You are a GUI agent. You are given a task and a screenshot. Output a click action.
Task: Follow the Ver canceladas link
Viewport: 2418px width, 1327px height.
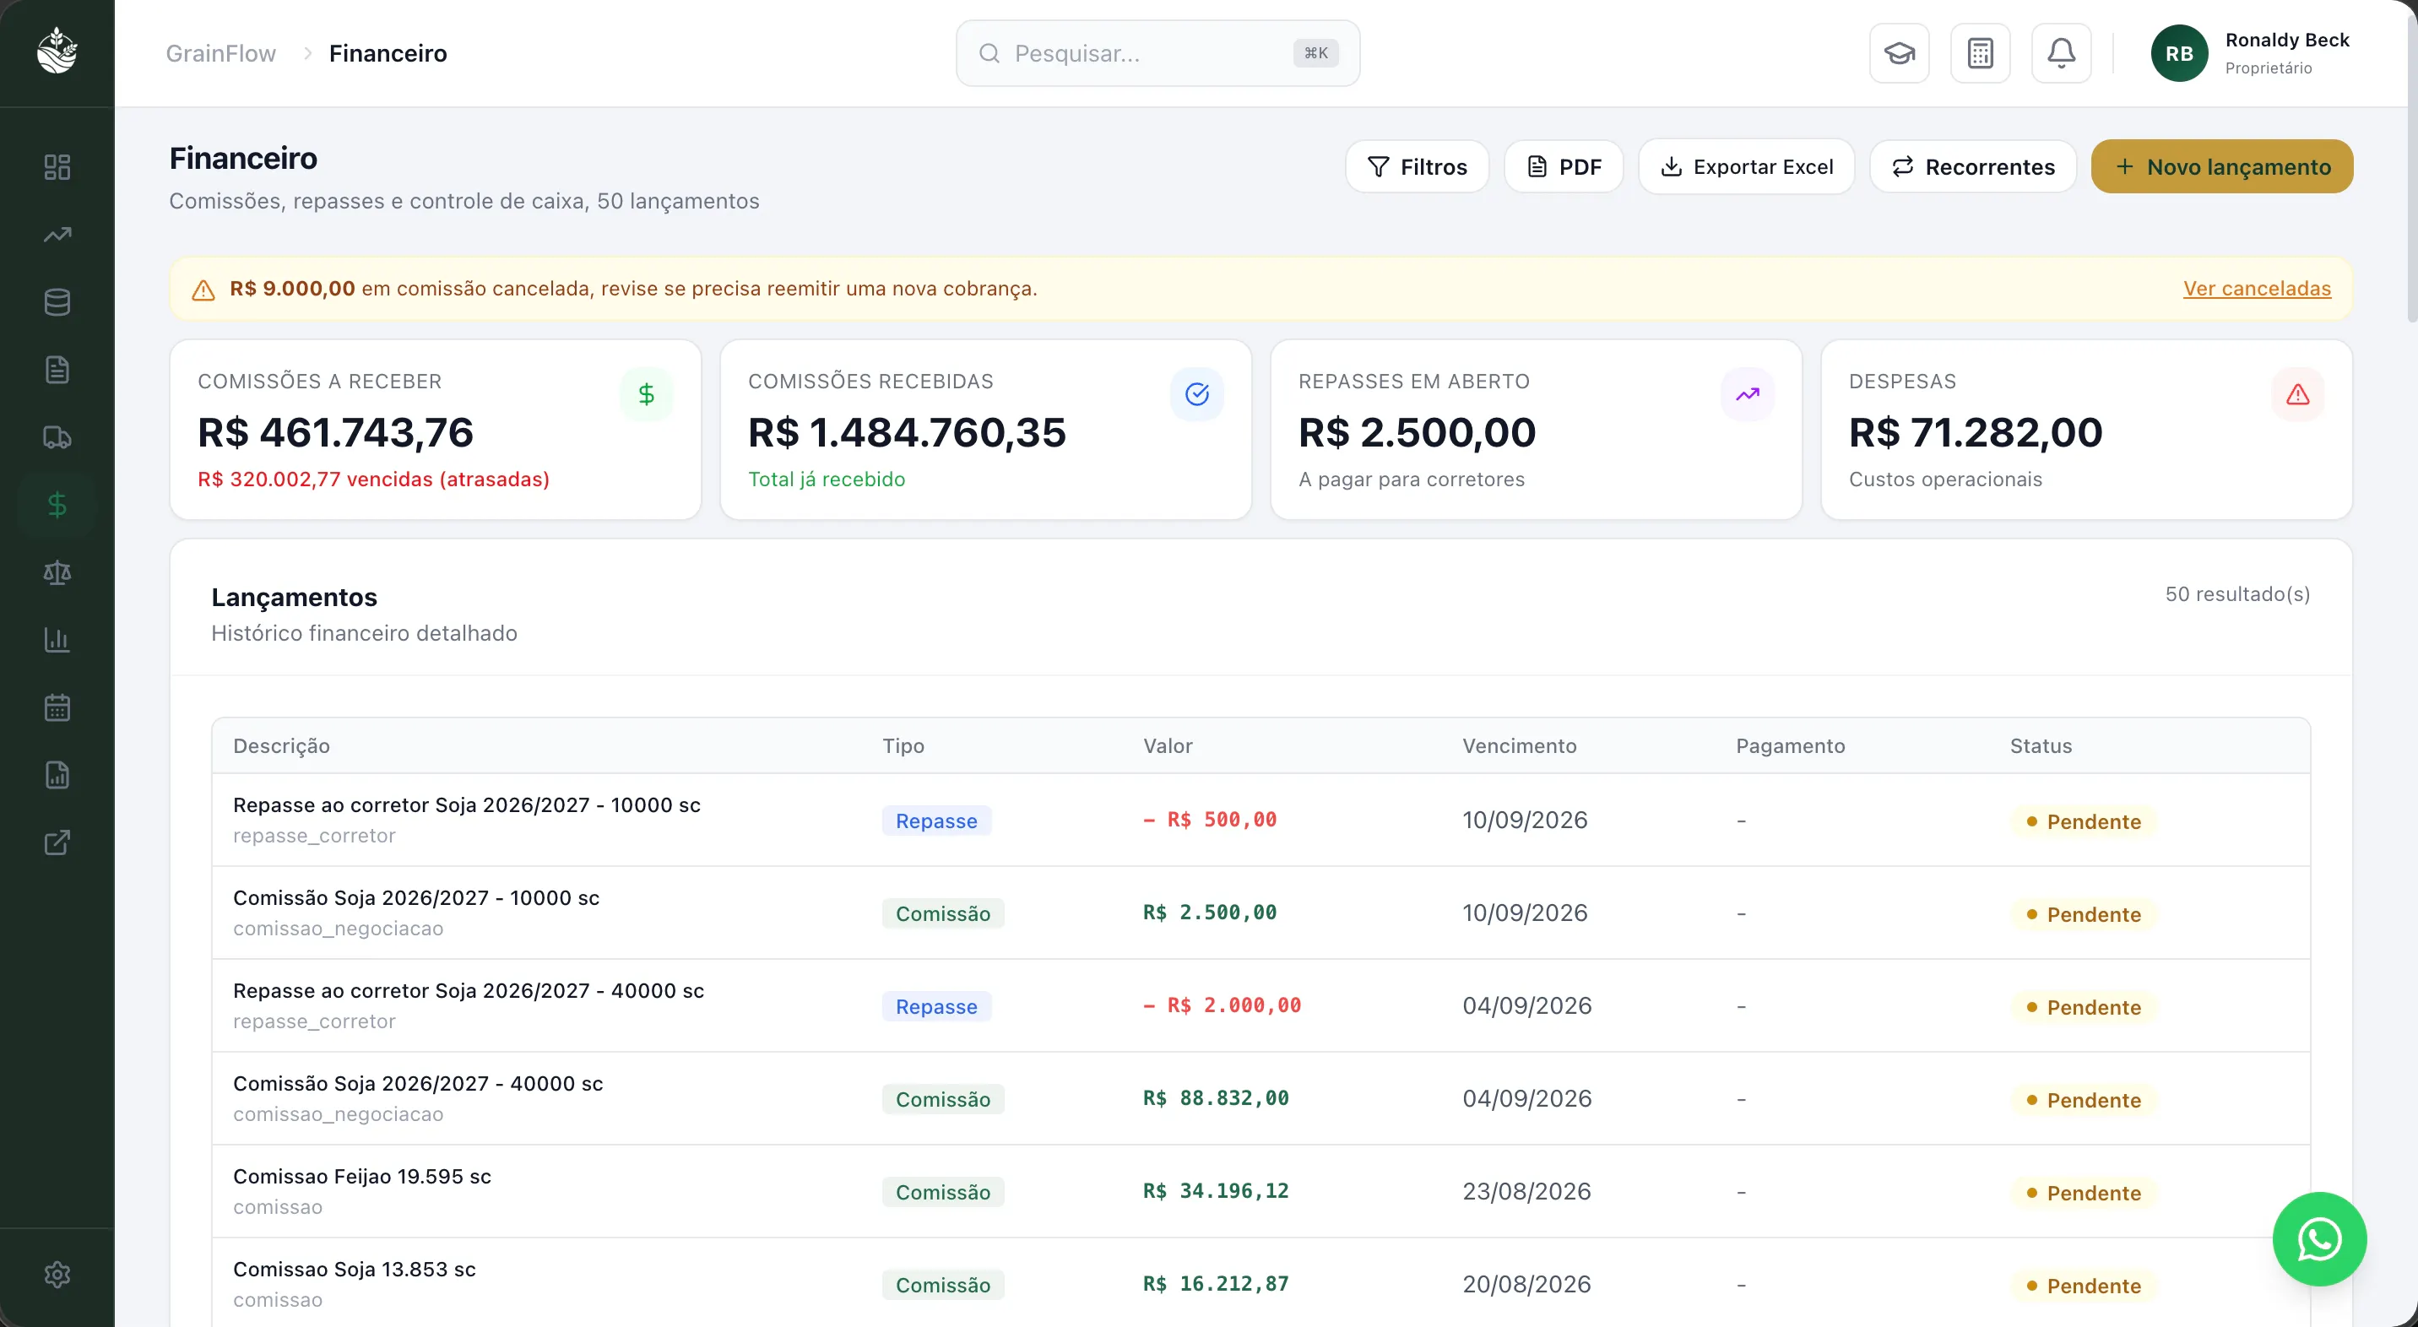point(2257,288)
